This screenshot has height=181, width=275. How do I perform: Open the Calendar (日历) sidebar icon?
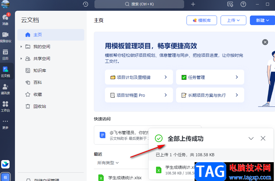(x=5, y=54)
